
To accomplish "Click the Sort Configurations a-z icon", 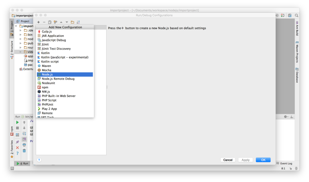I will click(78, 22).
